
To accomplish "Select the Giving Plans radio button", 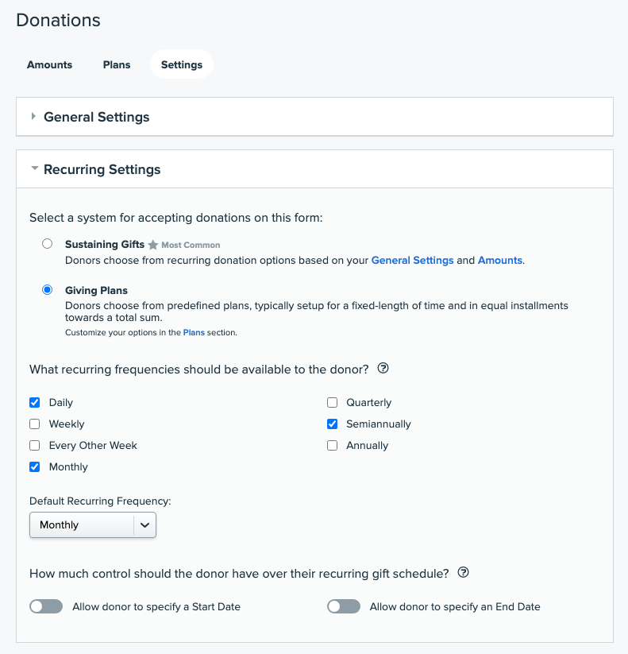I will tap(47, 289).
